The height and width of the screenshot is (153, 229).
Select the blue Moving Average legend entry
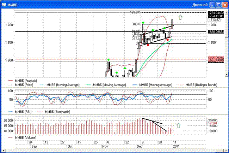(x=152, y=85)
